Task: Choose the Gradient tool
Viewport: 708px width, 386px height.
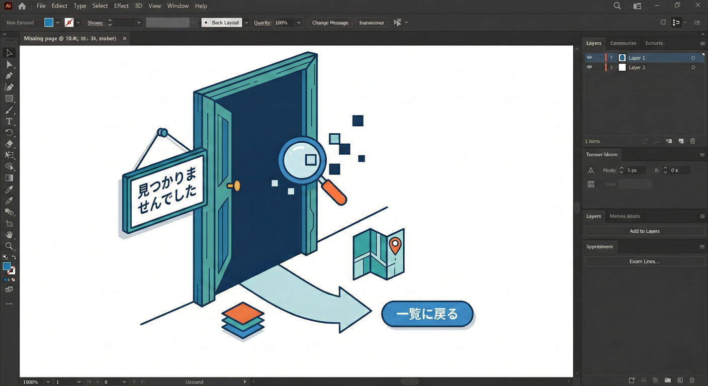Action: 9,177
